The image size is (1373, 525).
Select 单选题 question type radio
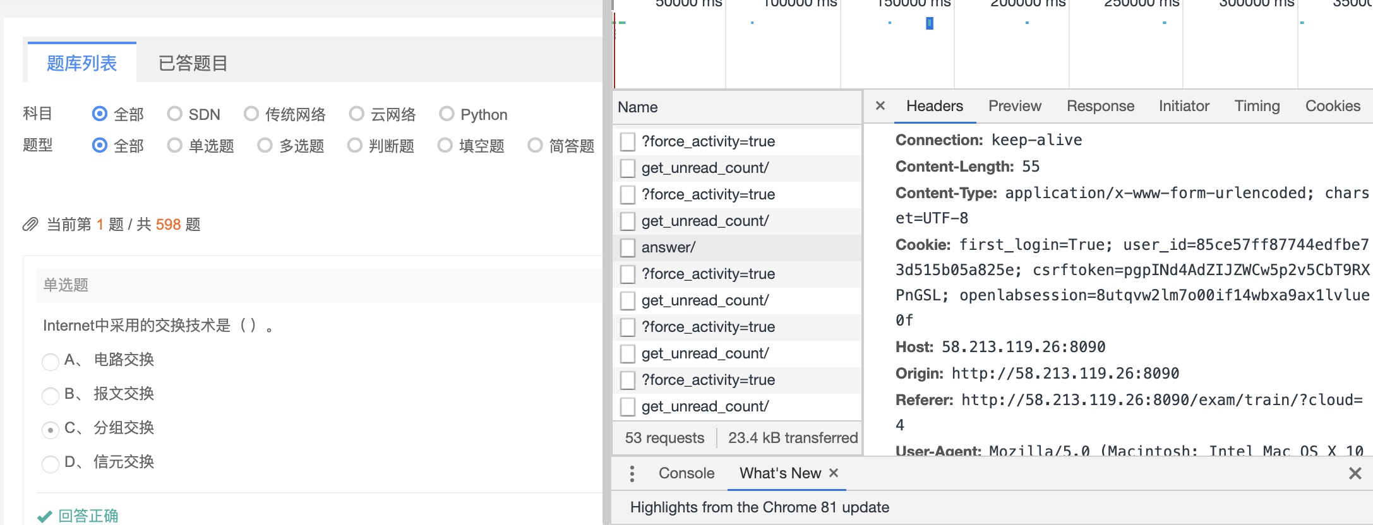tap(175, 145)
